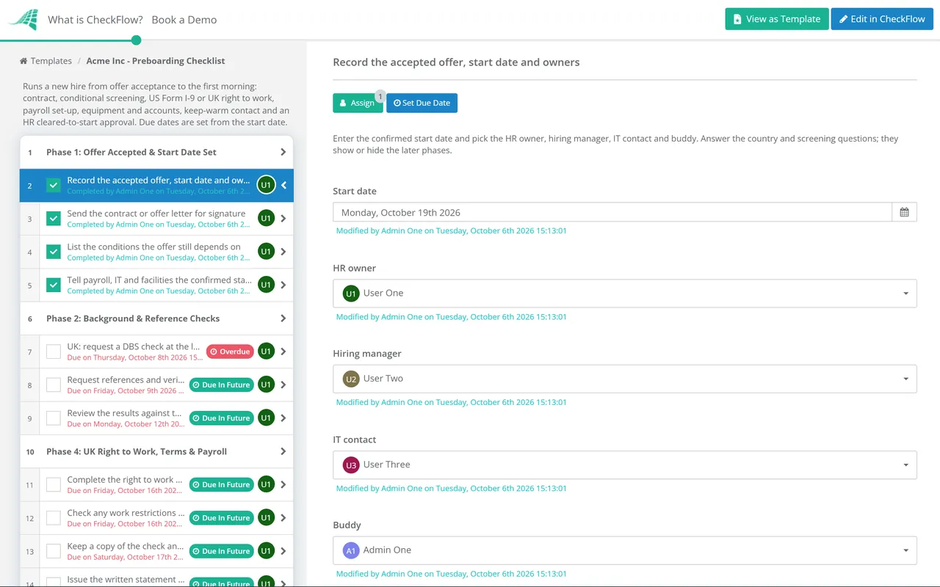Screen dimensions: 940x587
Task: Open the Start date calendar picker icon
Action: [904, 212]
